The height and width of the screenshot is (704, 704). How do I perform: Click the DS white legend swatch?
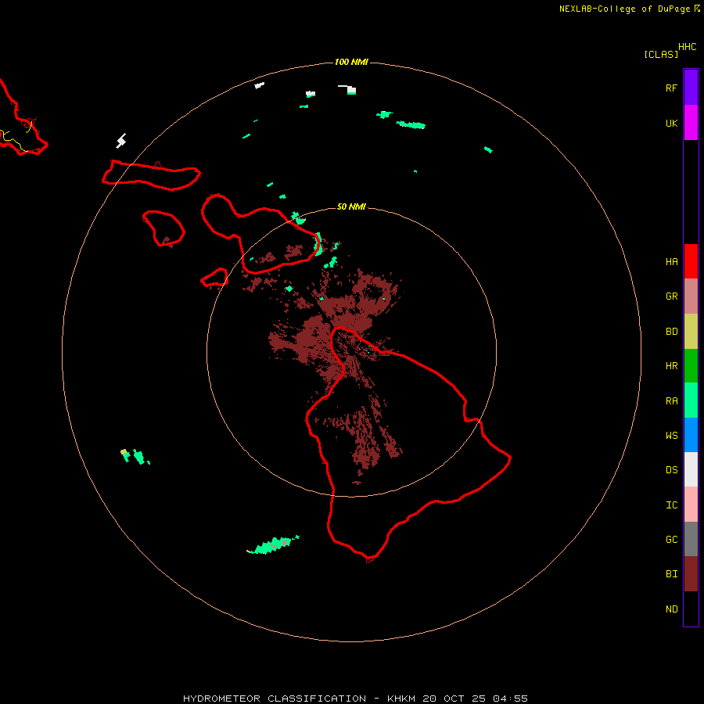(691, 469)
